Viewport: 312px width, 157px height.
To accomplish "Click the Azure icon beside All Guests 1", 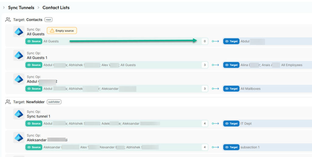I will point(19,55).
